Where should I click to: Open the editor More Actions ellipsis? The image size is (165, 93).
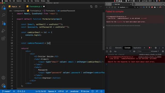(x=101, y=6)
